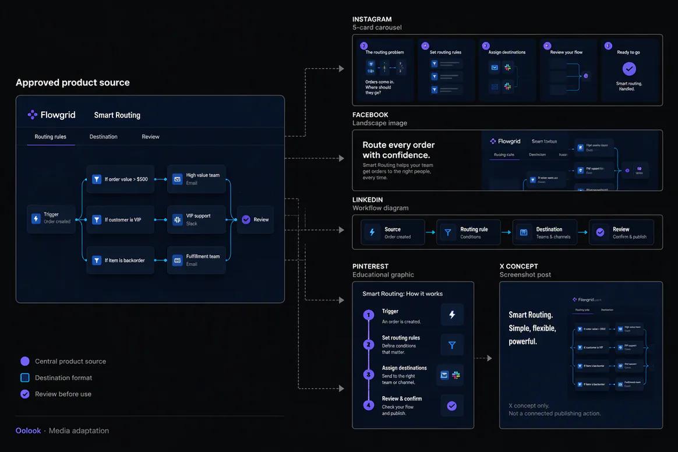This screenshot has width=678, height=452.
Task: Select the 'Fulfillment team' destination node
Action: pyautogui.click(x=196, y=260)
